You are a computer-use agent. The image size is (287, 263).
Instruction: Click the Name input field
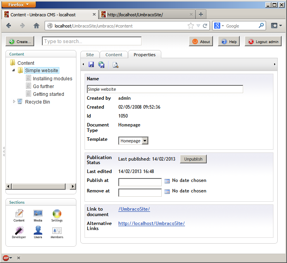click(x=165, y=89)
